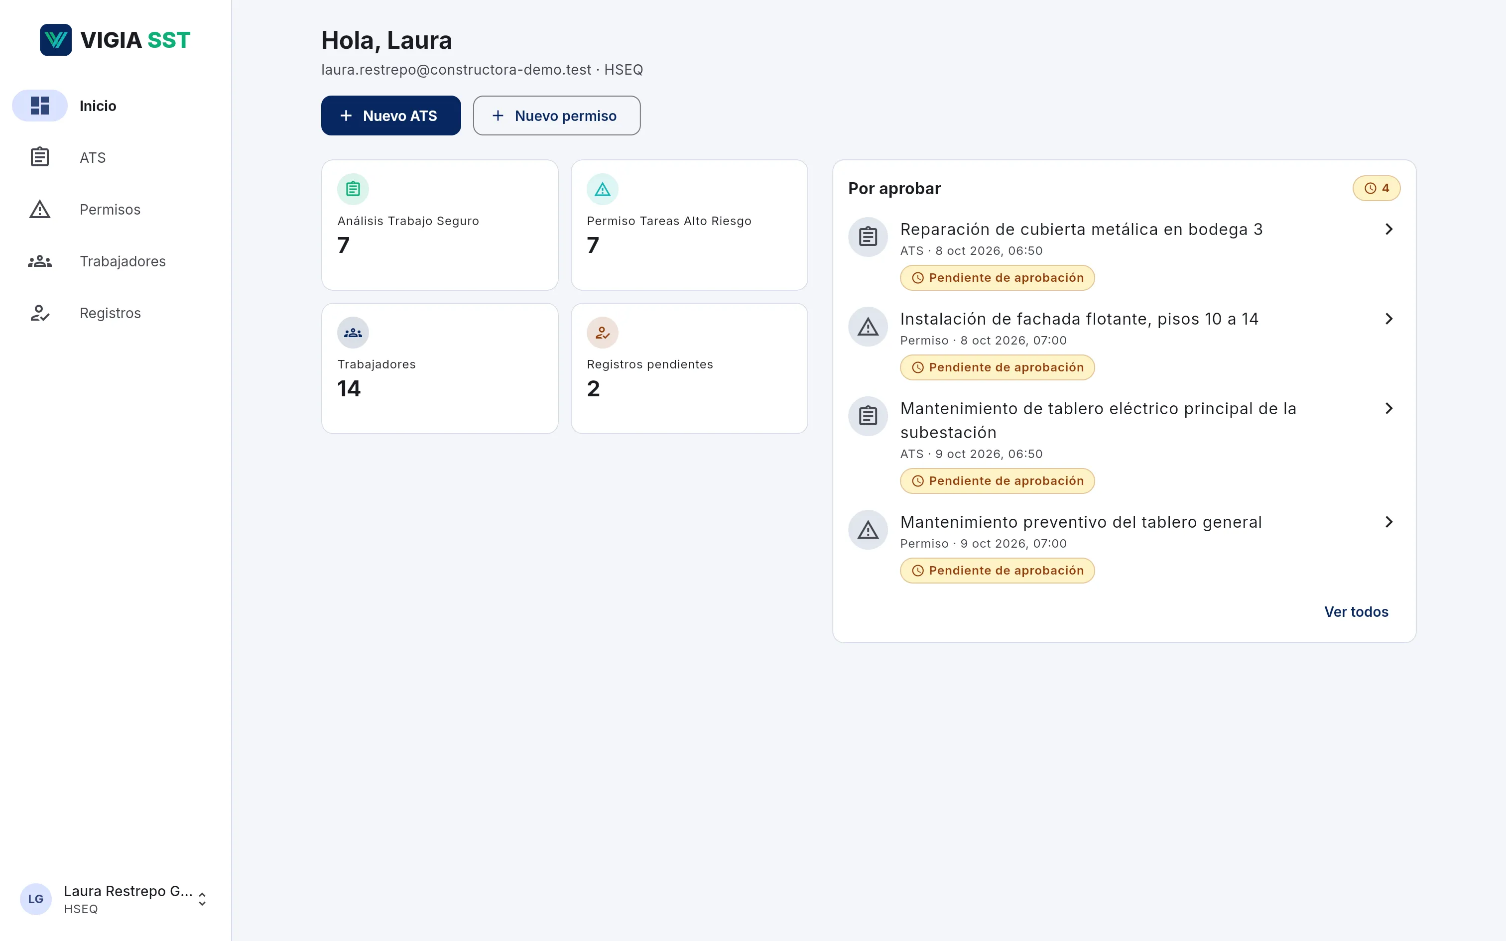This screenshot has height=941, width=1506.
Task: Select the ATS clipboard icon in sidebar
Action: pos(40,157)
